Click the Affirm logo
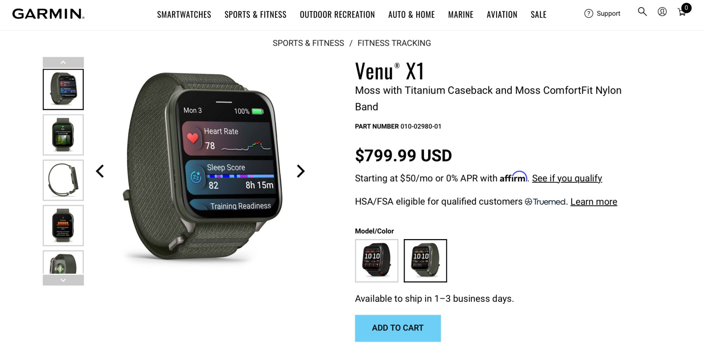704x349 pixels. pos(513,177)
